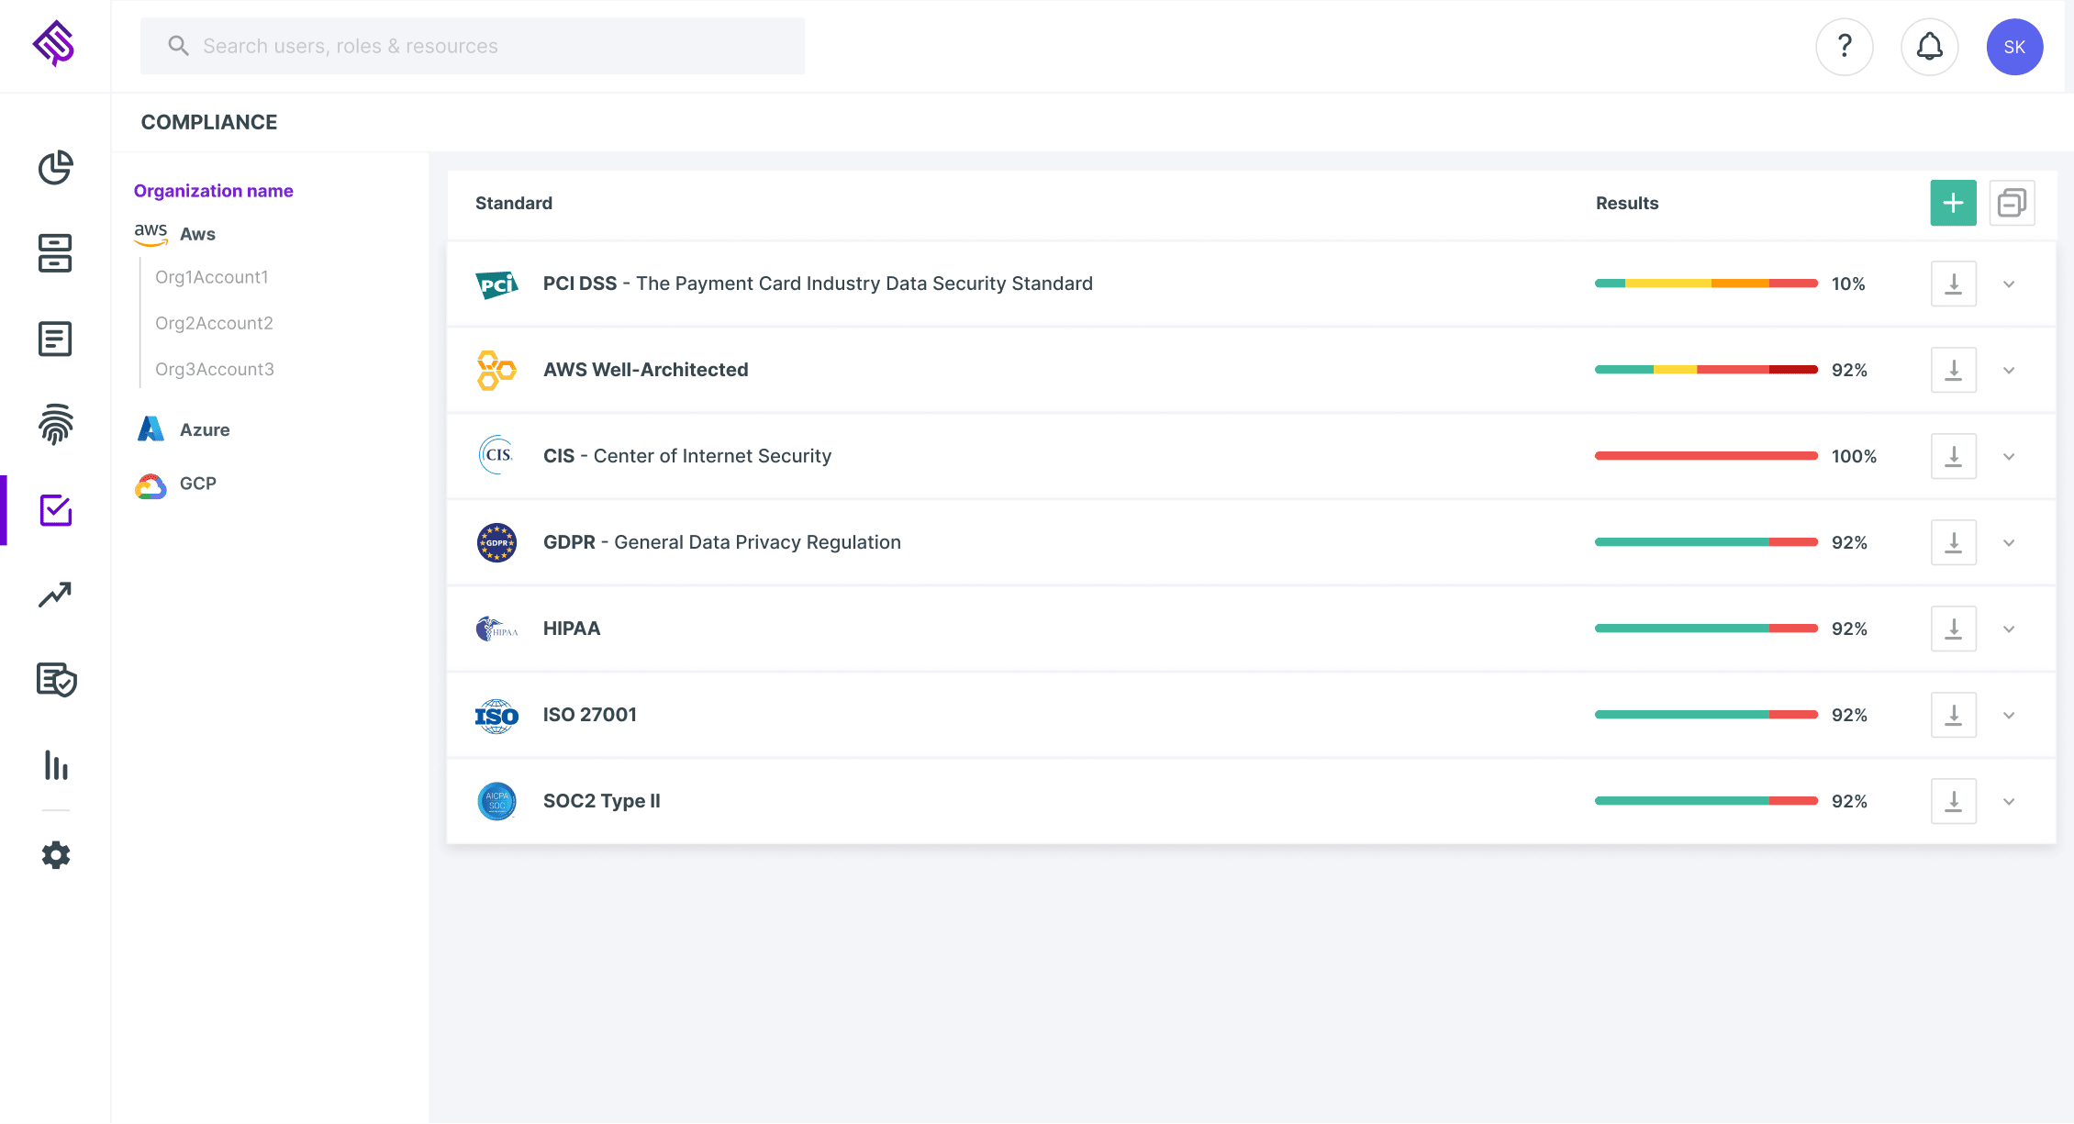
Task: Click the SOC2 Type II standard title
Action: pos(602,801)
